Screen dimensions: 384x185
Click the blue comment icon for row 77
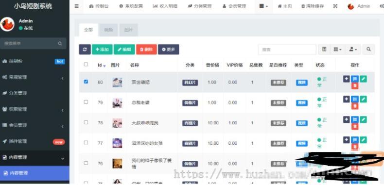tap(355, 140)
